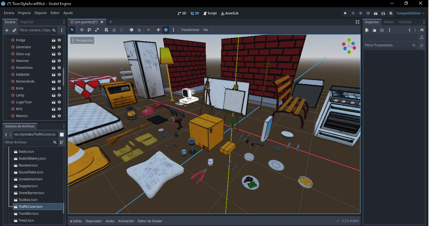
Task: Open the Depurar menu
Action: point(41,13)
